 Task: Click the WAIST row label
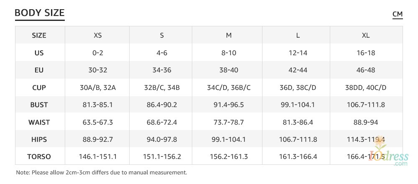pos(39,123)
